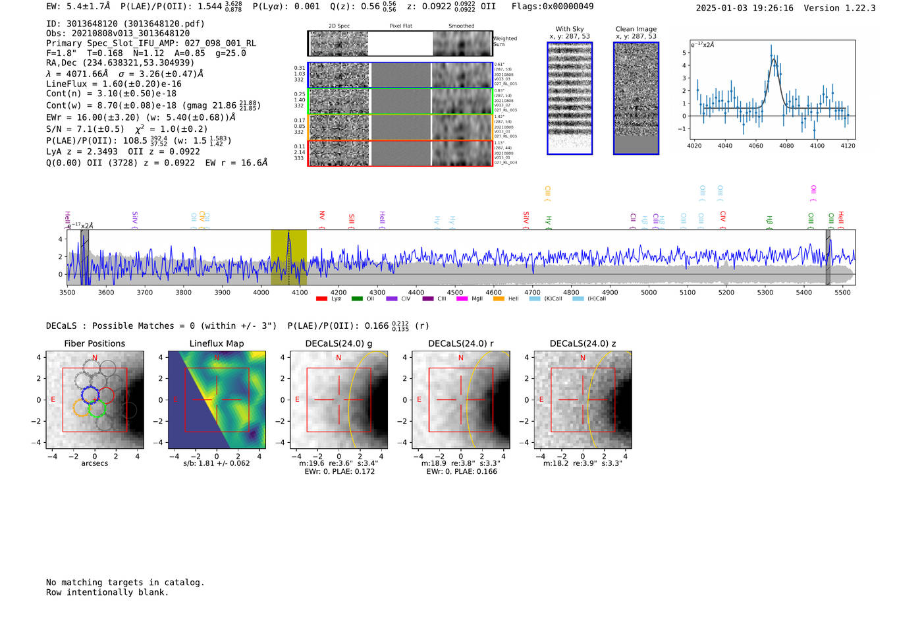Click the grey hatched band near 5460
The height and width of the screenshot is (628, 922).
(828, 257)
